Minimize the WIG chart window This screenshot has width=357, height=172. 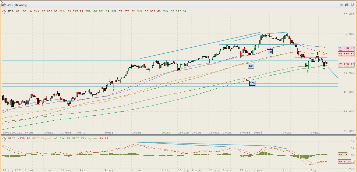(x=341, y=5)
